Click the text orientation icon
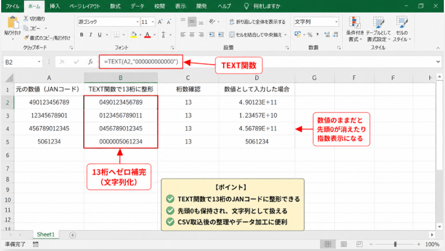Screen dimensions: 445x251 pos(212,22)
